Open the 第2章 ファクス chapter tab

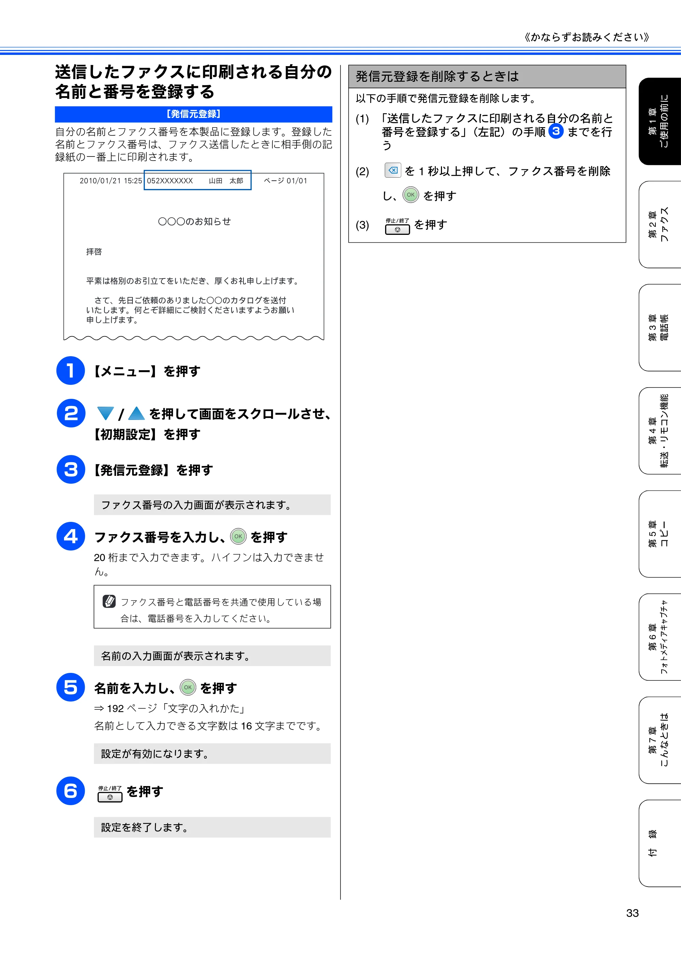(660, 224)
